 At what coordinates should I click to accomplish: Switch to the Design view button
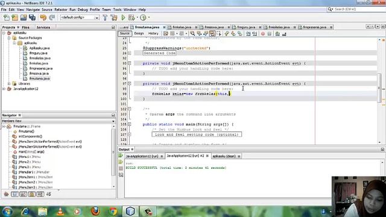tap(139, 34)
